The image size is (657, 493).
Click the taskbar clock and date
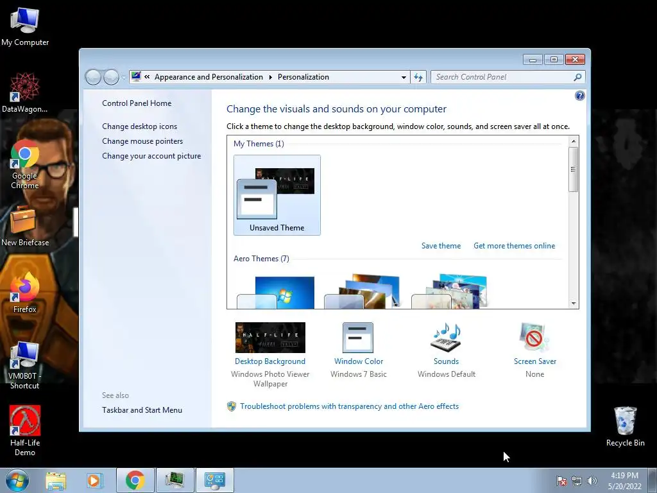[624, 481]
